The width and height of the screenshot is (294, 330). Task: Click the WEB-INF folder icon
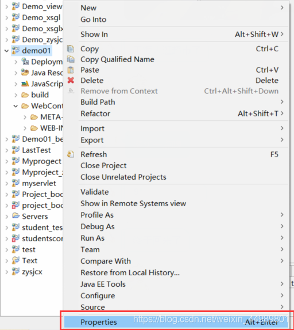[34, 128]
